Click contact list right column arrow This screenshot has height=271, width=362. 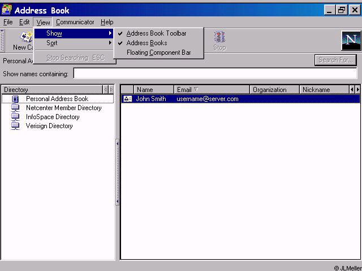(357, 89)
